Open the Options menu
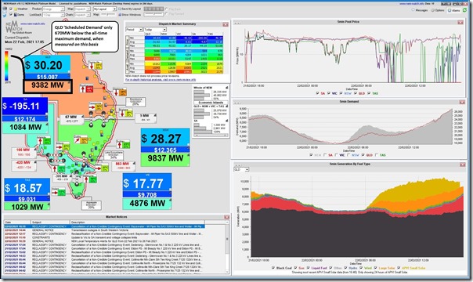 coord(438,10)
